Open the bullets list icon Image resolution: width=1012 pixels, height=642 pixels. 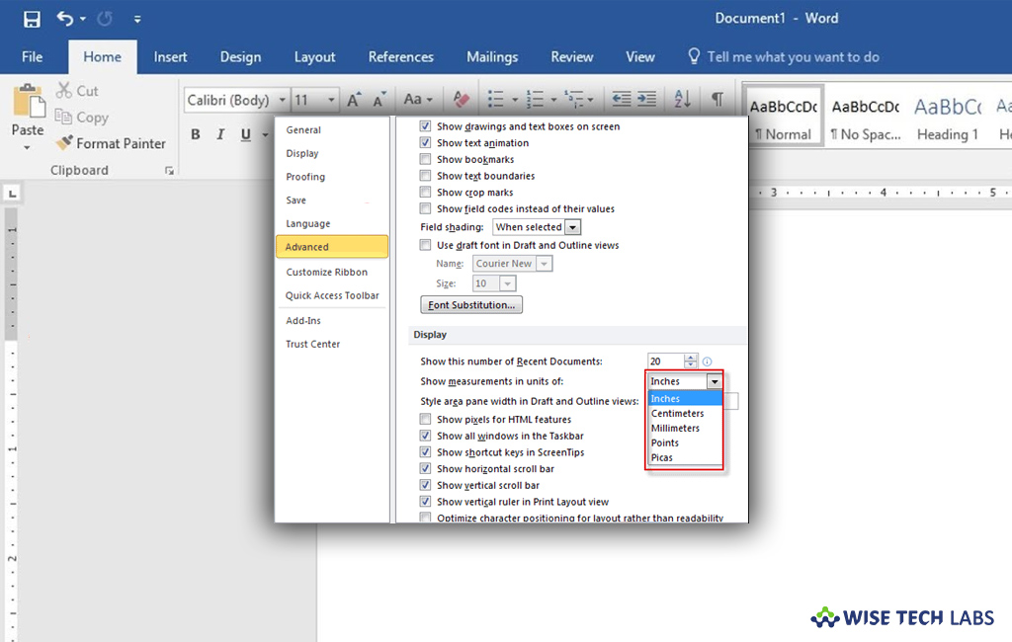[495, 99]
